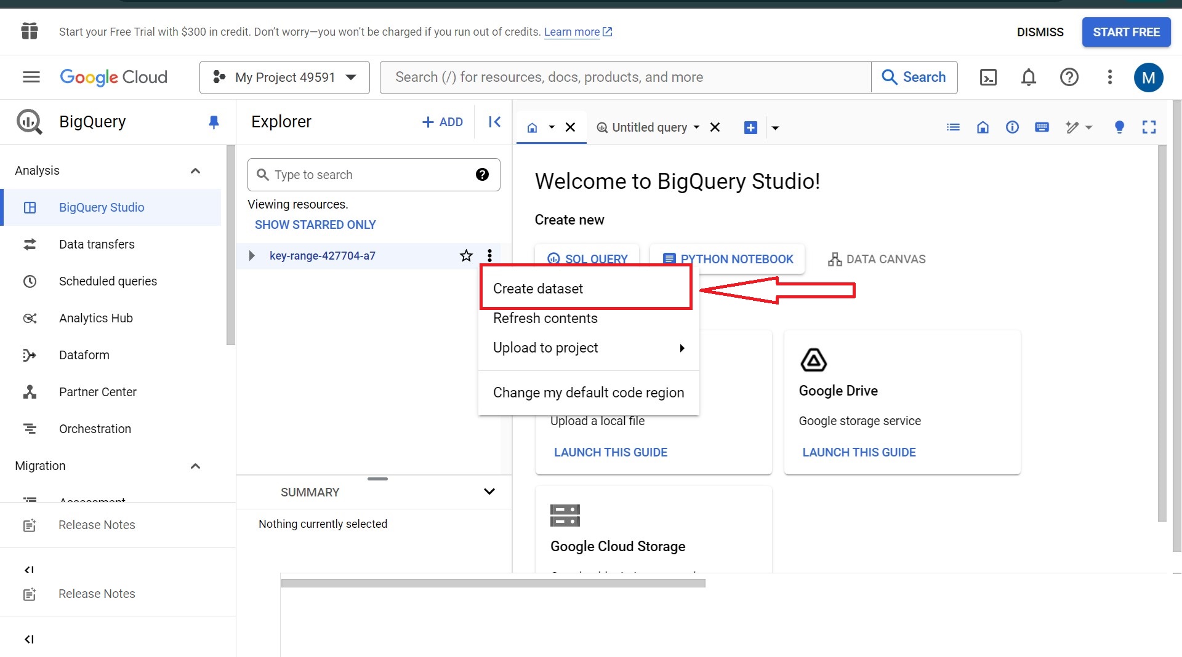
Task: Open notifications bell
Action: [x=1029, y=77]
